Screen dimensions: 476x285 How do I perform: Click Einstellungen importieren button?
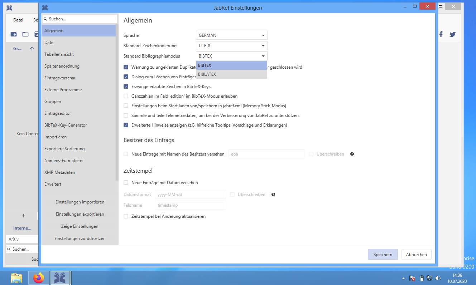(x=80, y=202)
